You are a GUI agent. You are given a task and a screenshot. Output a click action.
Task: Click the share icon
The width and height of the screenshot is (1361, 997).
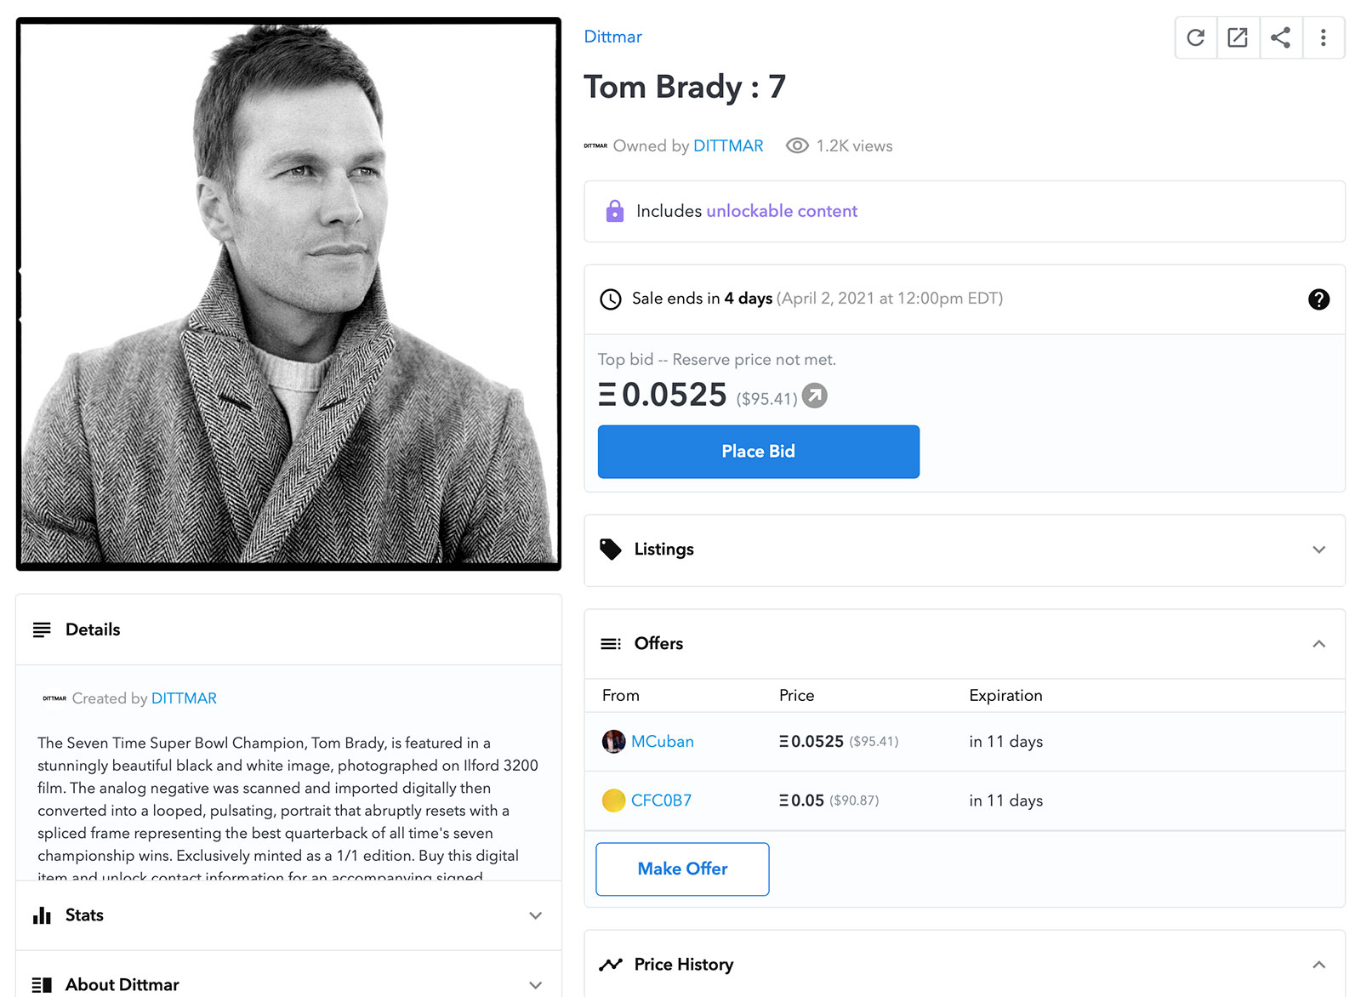pyautogui.click(x=1280, y=37)
